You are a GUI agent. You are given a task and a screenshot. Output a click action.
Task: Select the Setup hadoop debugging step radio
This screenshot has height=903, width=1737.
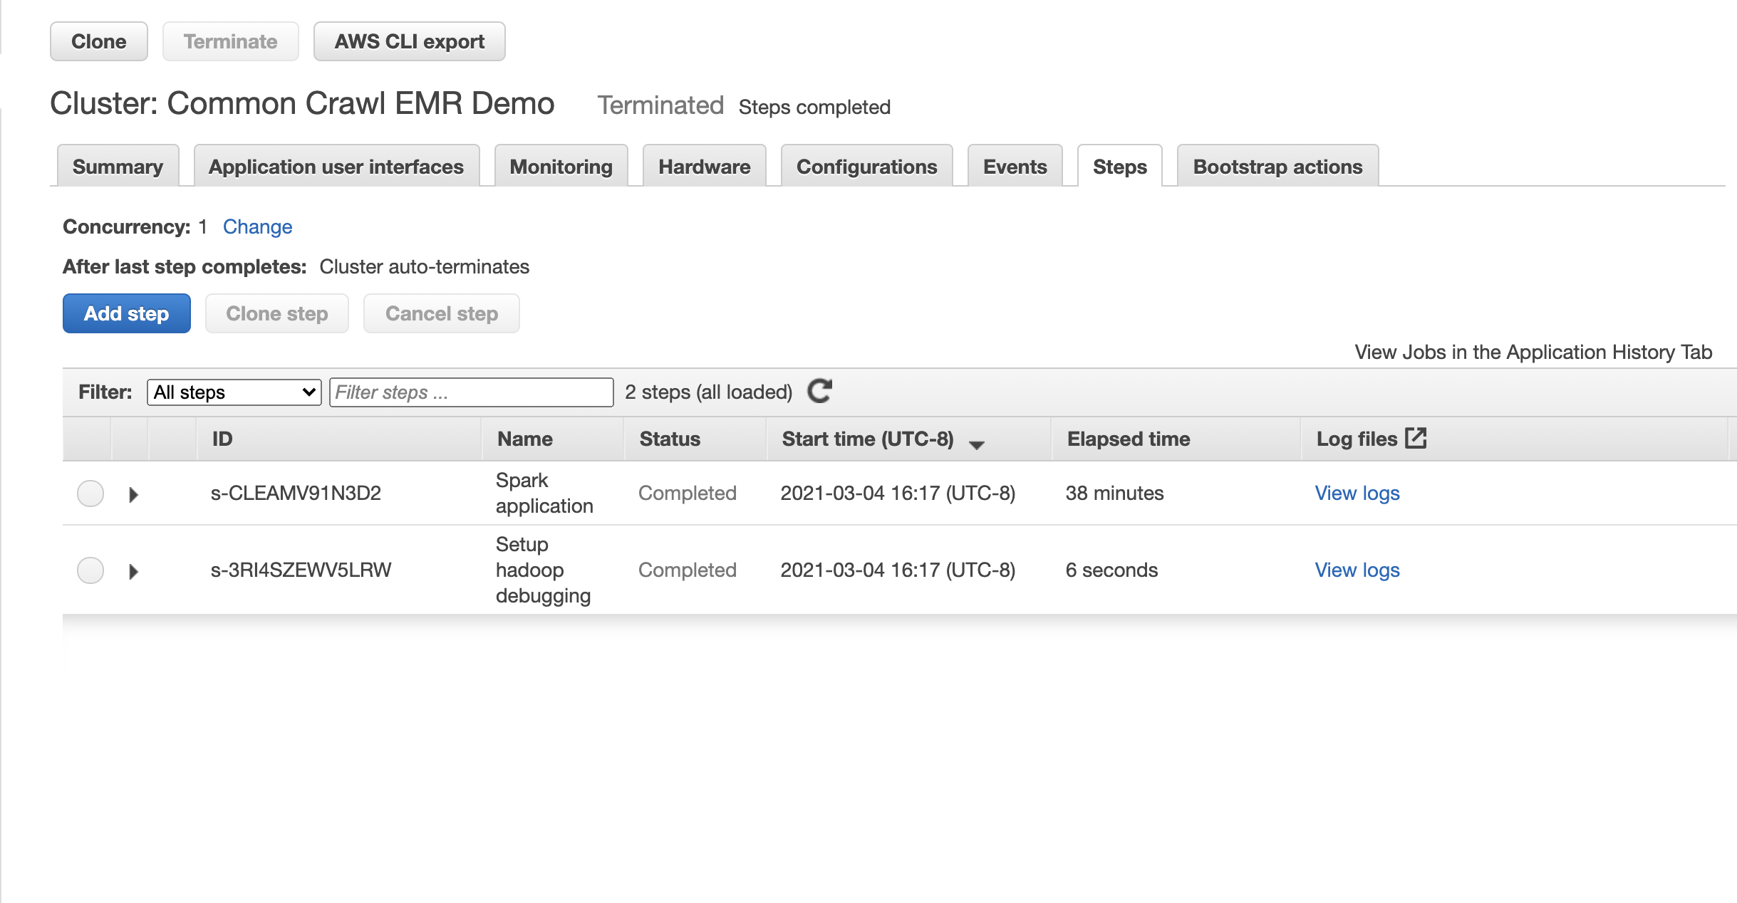click(90, 570)
